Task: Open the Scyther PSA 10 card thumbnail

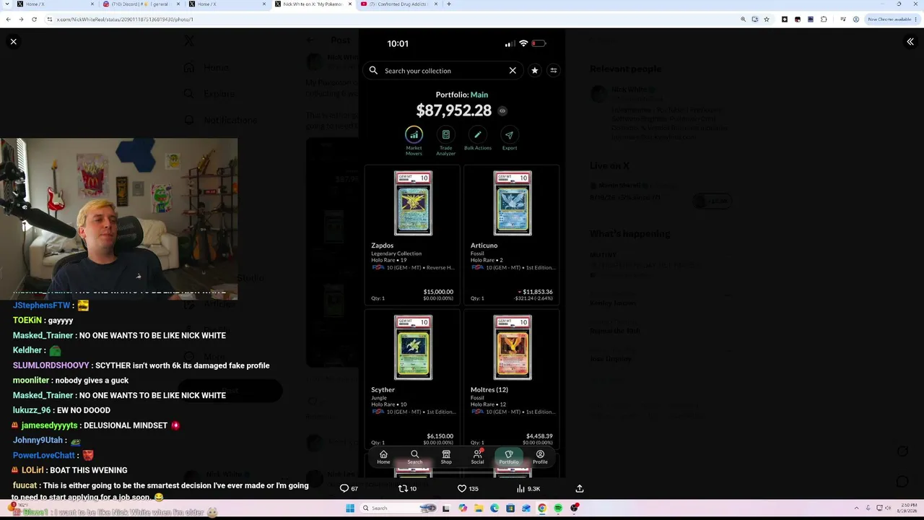Action: 413,348
